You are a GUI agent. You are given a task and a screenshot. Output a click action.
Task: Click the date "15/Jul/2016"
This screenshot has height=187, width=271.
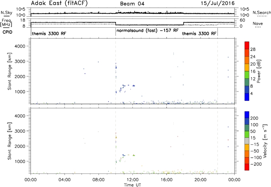coord(217,3)
